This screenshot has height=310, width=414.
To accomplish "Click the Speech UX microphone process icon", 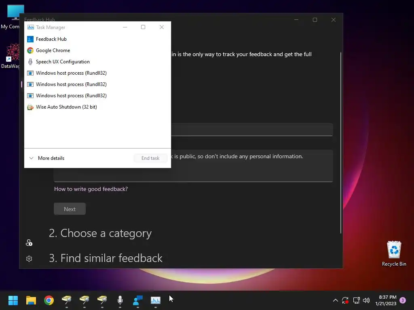I will click(30, 62).
